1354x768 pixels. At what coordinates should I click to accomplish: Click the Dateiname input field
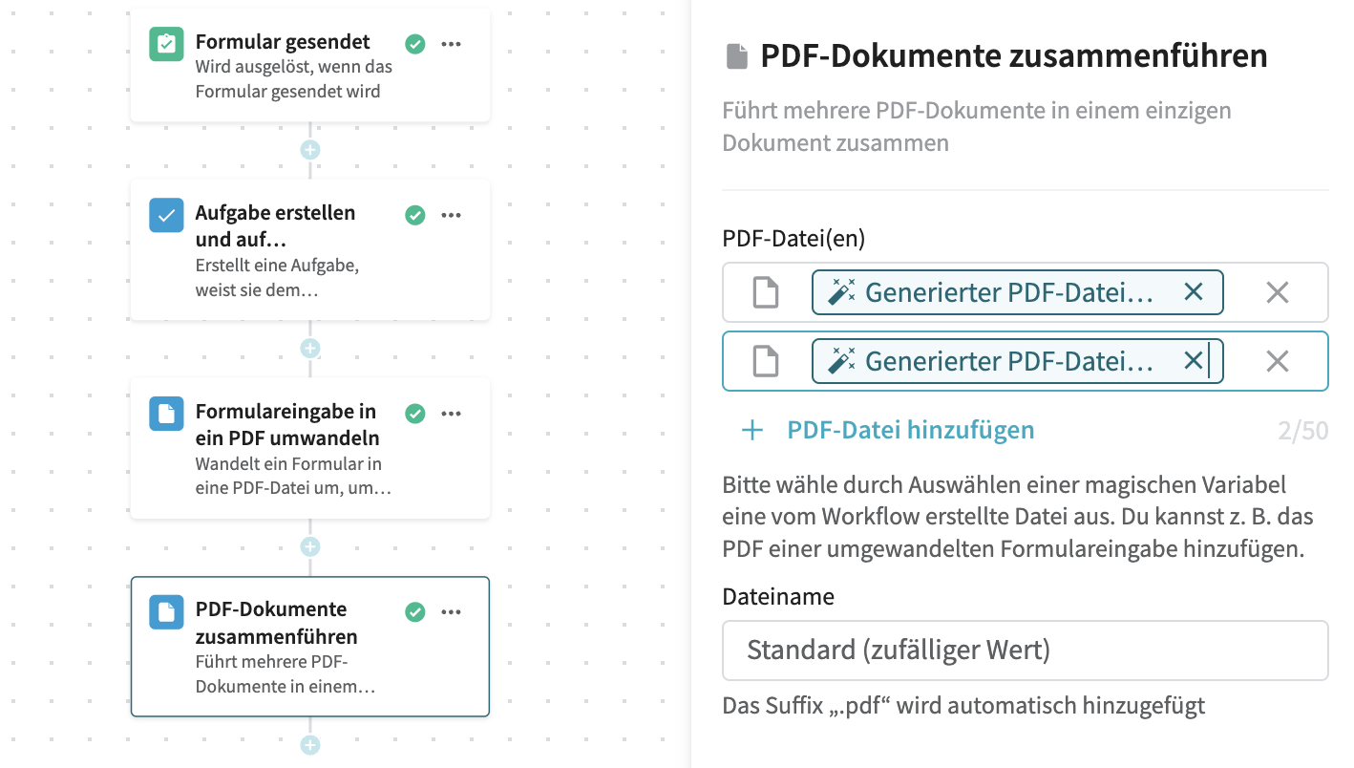(x=1026, y=651)
